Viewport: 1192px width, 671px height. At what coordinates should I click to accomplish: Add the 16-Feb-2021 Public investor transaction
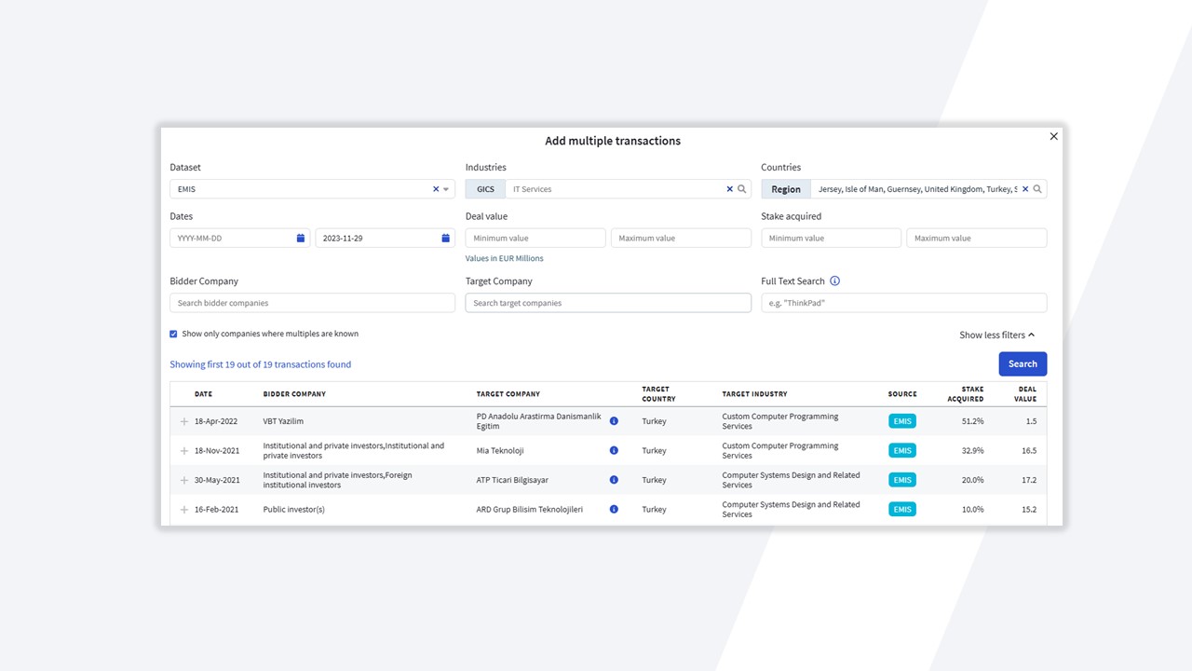(184, 510)
